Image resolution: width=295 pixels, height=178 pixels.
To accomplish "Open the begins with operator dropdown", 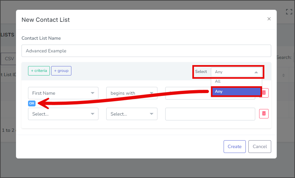I will 132,93.
